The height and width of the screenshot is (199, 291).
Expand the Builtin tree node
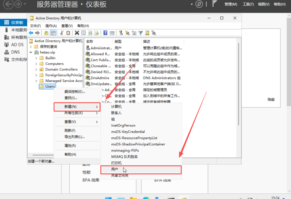[36, 58]
